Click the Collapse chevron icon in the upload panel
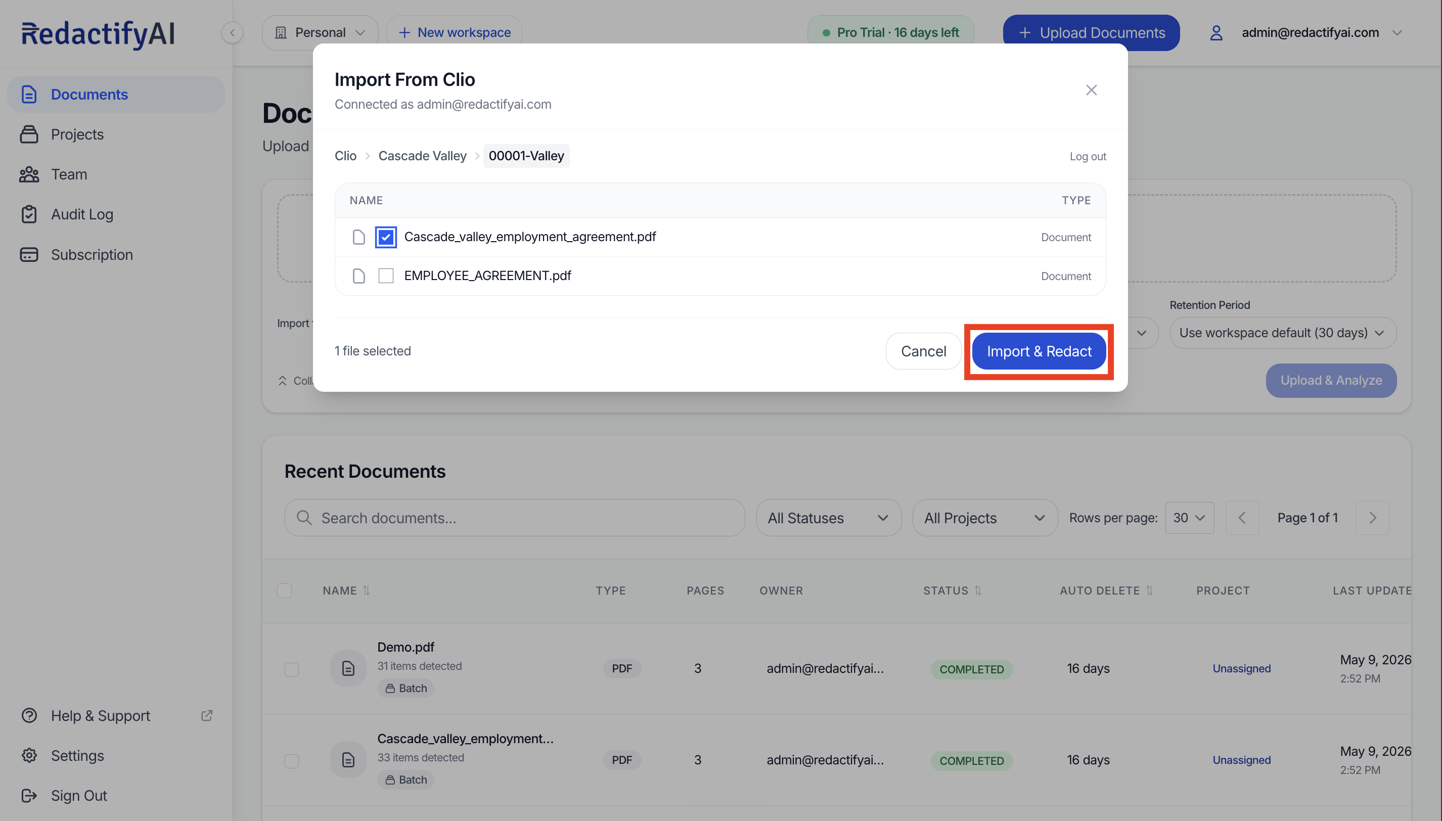Screen dimensions: 1442x821 pyautogui.click(x=283, y=381)
